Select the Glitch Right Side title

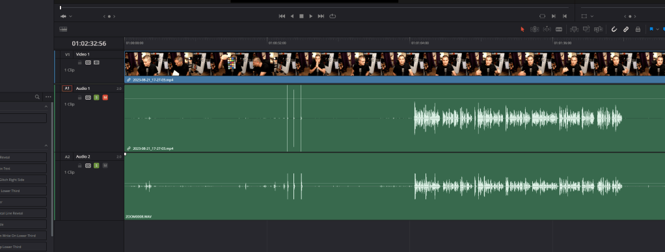pyautogui.click(x=23, y=180)
